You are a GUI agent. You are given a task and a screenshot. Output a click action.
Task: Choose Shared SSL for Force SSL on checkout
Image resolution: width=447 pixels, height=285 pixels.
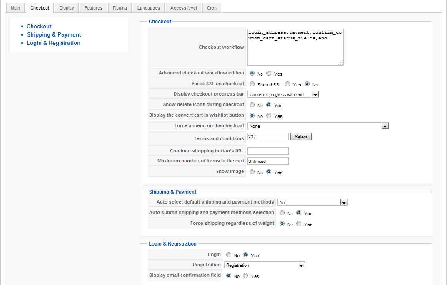(252, 84)
